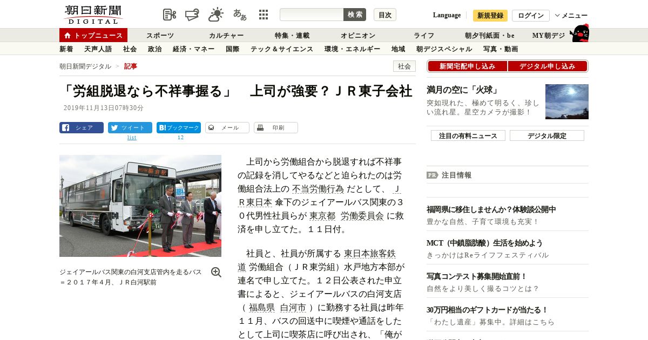
Task: Print article with 印刷 button
Action: pos(276,128)
